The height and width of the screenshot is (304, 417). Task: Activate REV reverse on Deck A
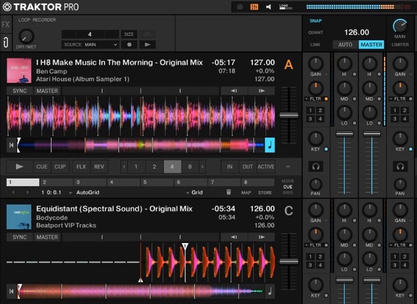pos(99,166)
